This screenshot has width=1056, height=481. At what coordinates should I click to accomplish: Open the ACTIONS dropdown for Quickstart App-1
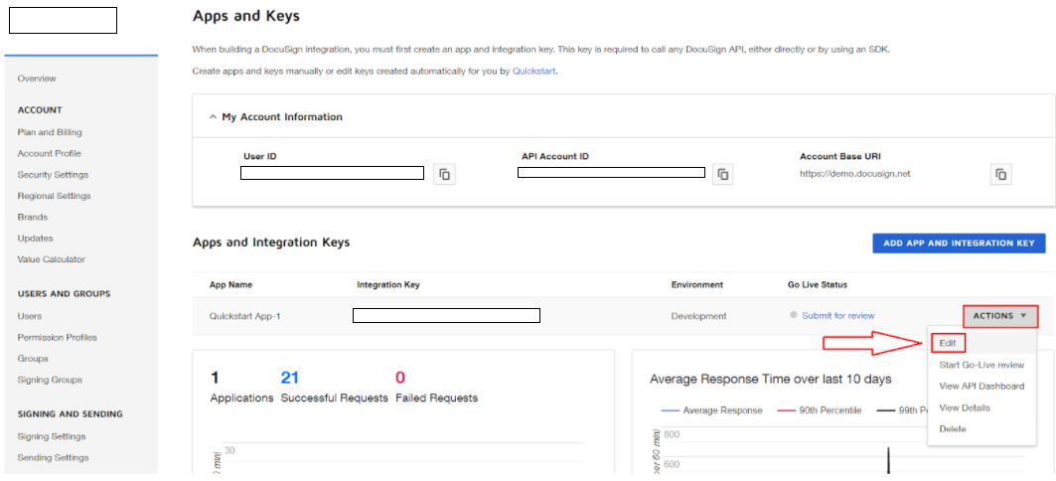point(1000,316)
